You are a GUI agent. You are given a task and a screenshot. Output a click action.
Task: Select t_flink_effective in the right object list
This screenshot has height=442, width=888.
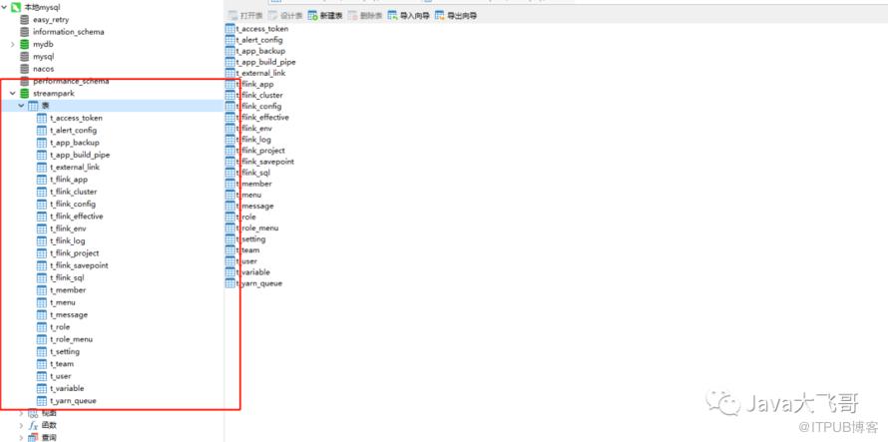[262, 118]
